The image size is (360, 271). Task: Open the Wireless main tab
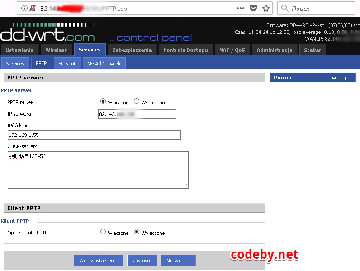tap(56, 50)
